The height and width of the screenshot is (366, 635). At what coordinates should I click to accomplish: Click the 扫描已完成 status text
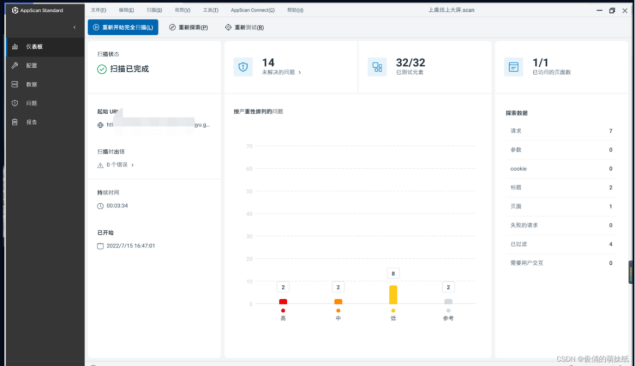(129, 69)
